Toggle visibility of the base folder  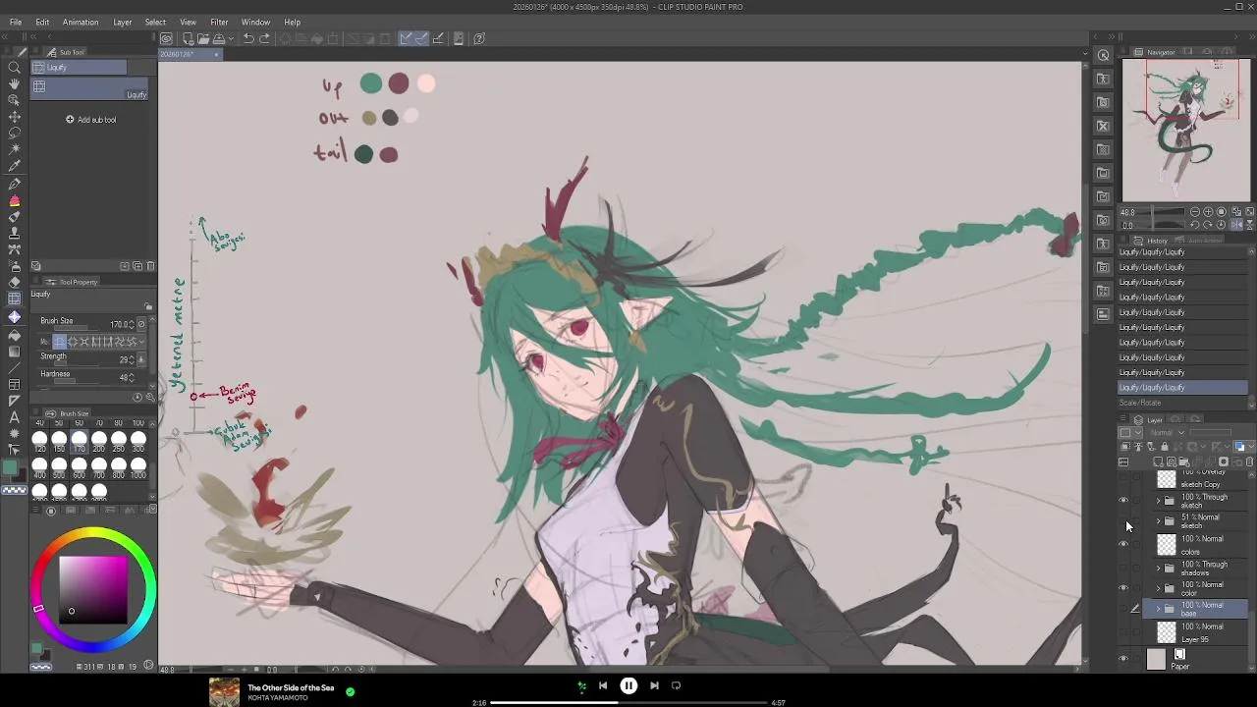pos(1123,610)
